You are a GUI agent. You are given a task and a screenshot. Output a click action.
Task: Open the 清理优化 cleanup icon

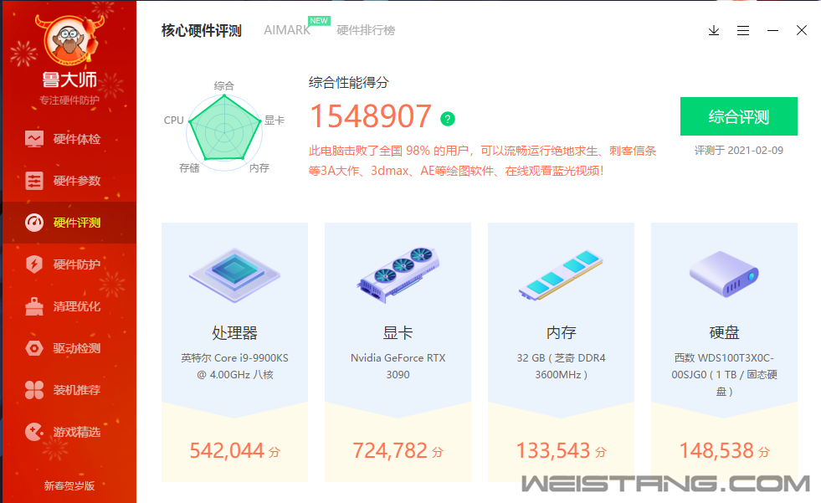34,306
